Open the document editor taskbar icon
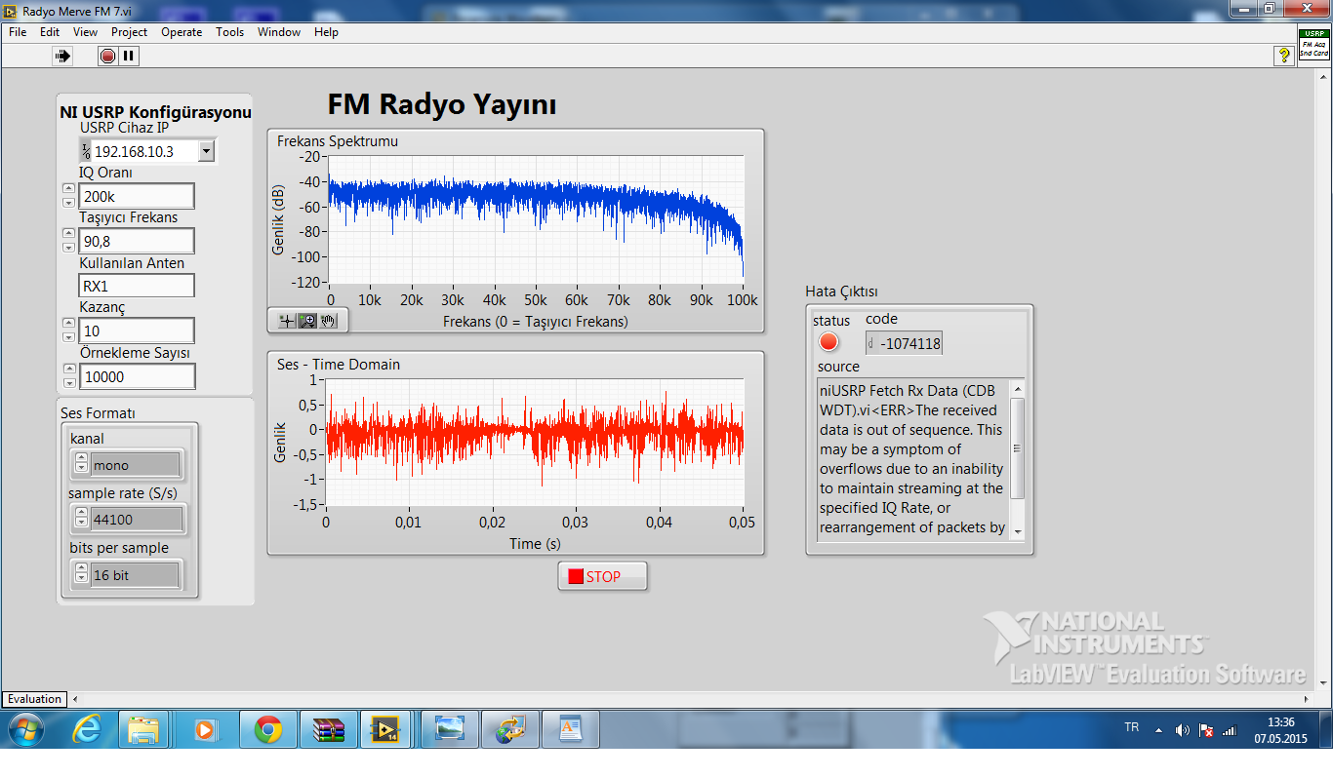The height and width of the screenshot is (778, 1333). point(571,729)
